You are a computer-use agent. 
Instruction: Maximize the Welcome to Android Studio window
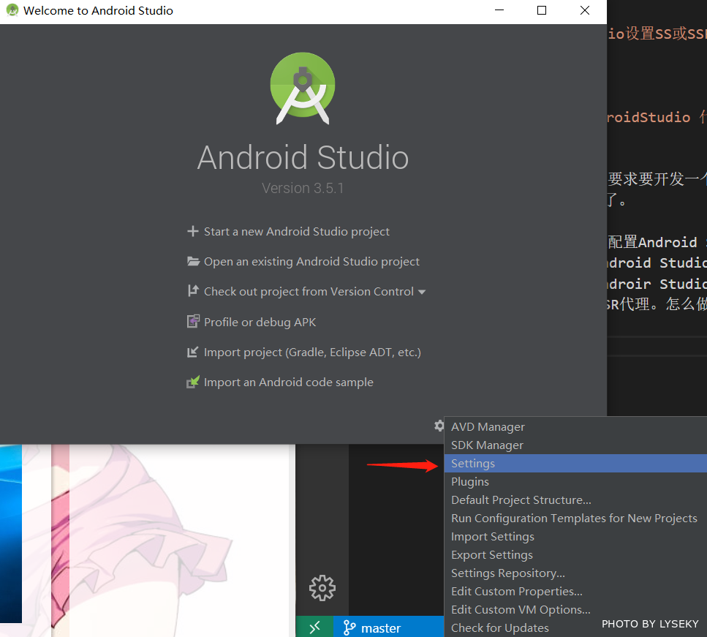(542, 10)
